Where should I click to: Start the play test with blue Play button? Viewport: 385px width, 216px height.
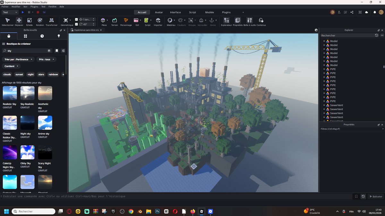(23, 12)
